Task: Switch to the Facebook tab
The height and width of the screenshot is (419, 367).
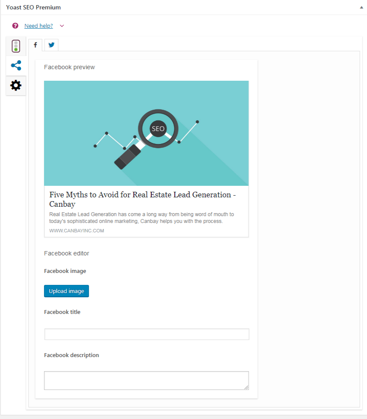Action: [x=35, y=45]
